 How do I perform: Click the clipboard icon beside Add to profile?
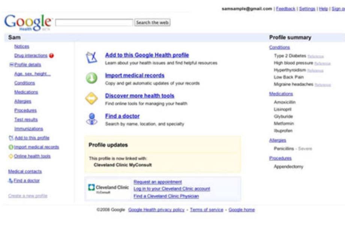click(91, 58)
